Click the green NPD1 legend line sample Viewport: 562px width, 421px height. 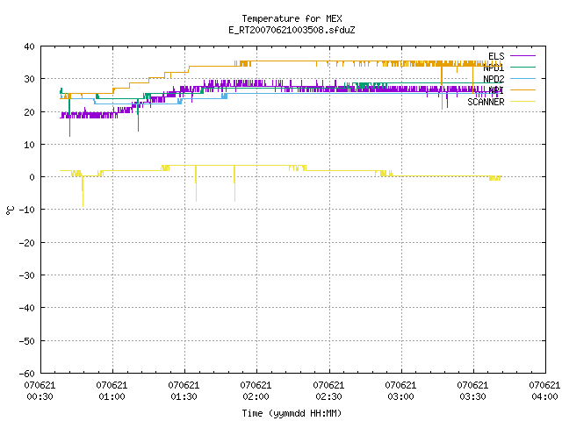pyautogui.click(x=522, y=67)
